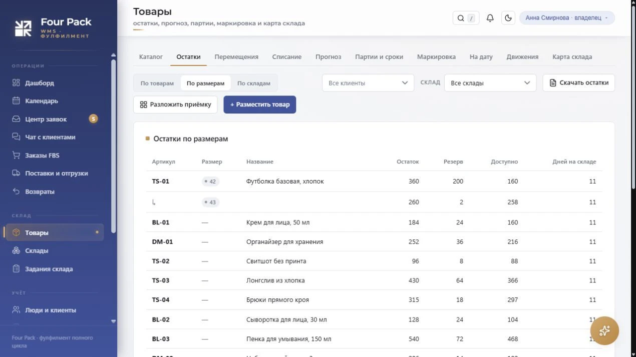
Task: Click article TS-04
Action: 161,300
